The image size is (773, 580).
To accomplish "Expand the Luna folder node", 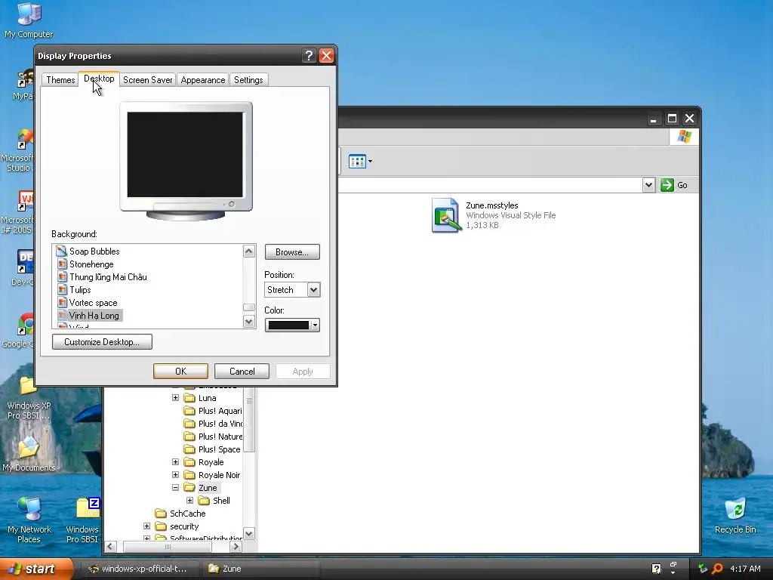I will [175, 397].
